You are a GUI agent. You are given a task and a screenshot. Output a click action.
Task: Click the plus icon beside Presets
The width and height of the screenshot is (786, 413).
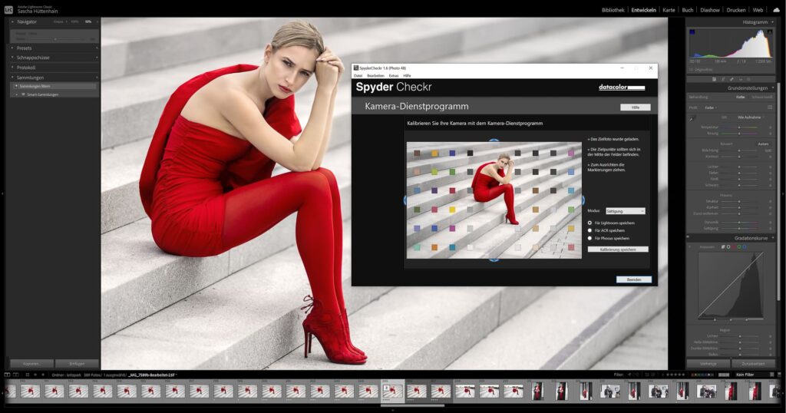click(x=97, y=48)
